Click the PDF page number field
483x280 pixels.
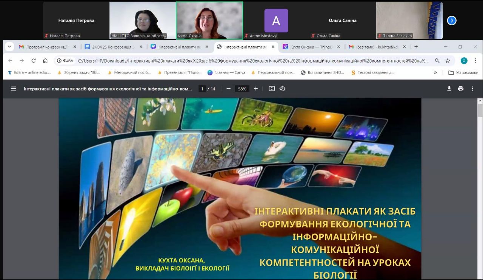(202, 89)
